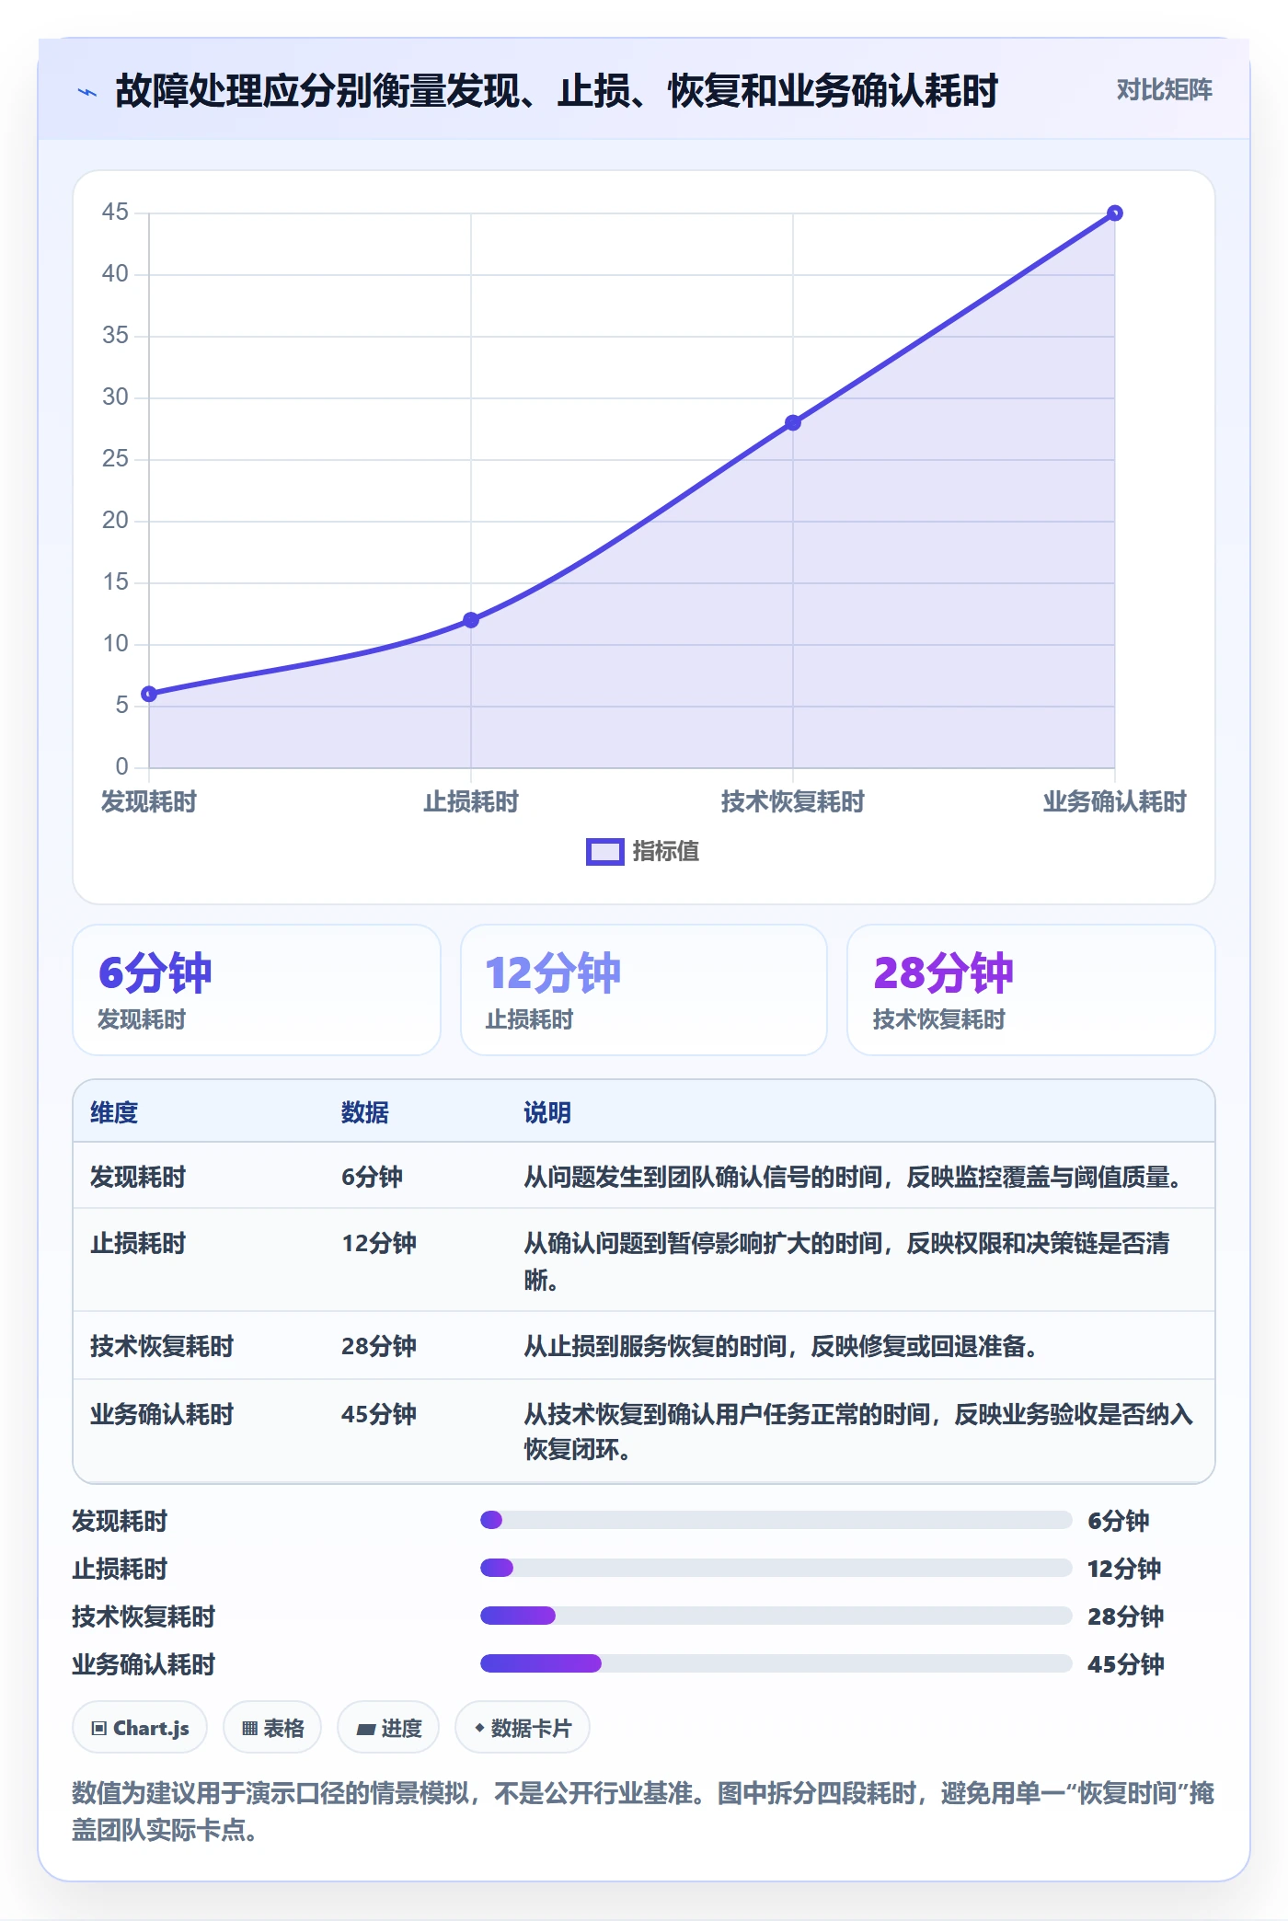Click the 发现耗时 x-axis label

pos(149,802)
